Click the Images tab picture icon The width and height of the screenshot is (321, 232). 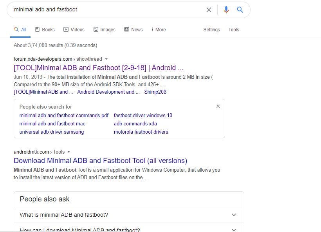point(96,29)
